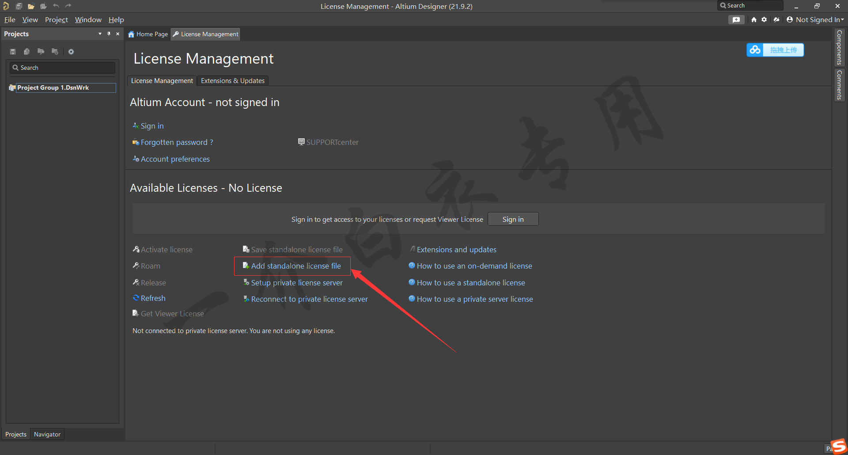Switch to Extensions & Updates sub-tab
The width and height of the screenshot is (848, 455).
pos(233,81)
